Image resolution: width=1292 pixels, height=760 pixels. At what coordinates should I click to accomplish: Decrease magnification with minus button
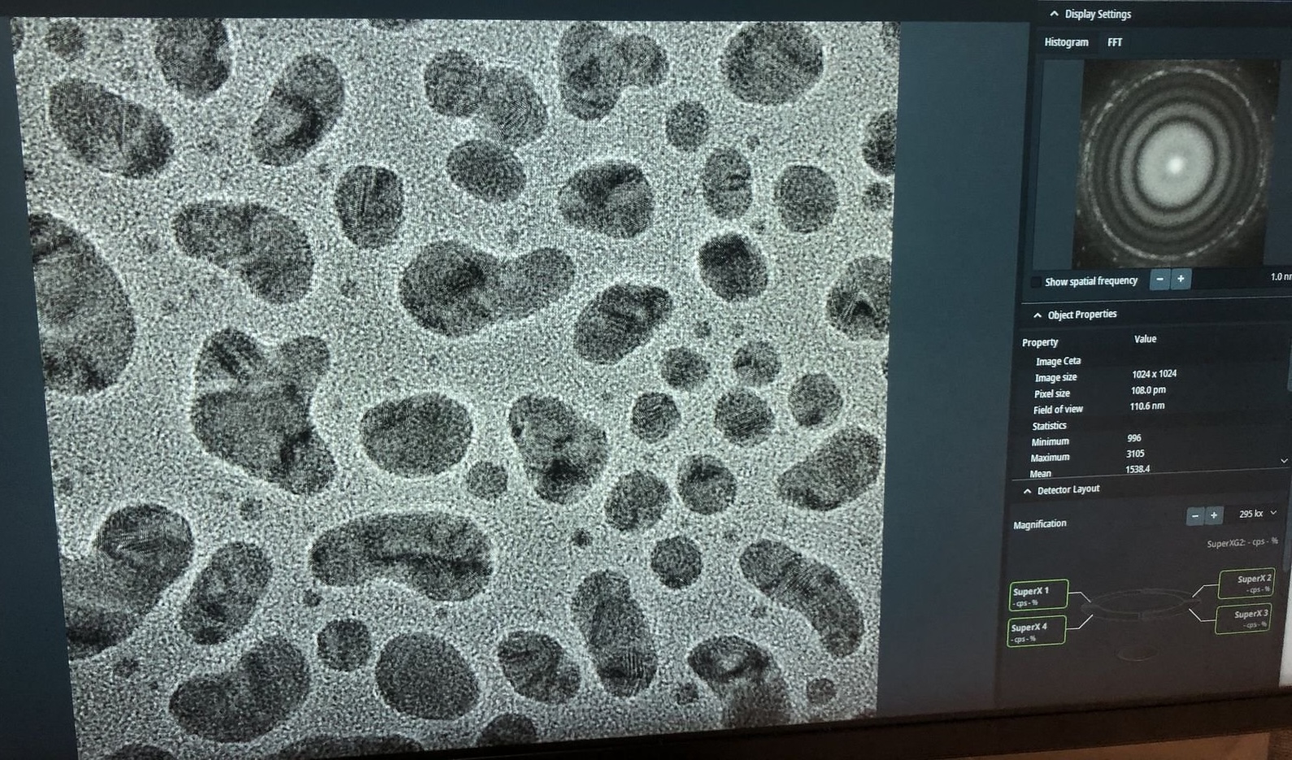(x=1194, y=516)
